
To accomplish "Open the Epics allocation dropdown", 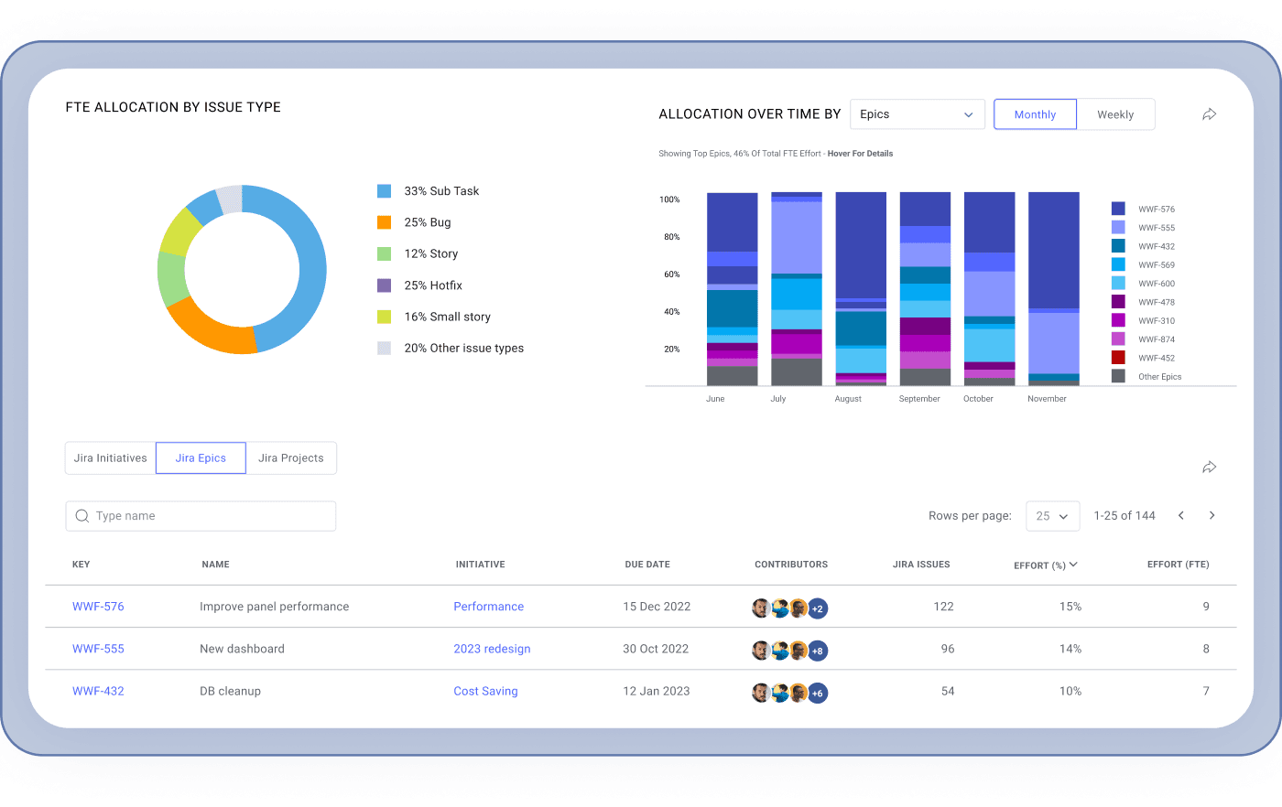I will (x=917, y=114).
